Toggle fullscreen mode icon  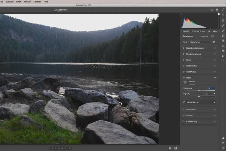click(x=223, y=9)
